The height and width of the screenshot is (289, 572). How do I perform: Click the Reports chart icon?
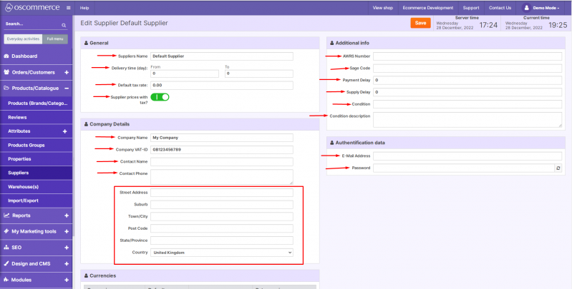6,216
